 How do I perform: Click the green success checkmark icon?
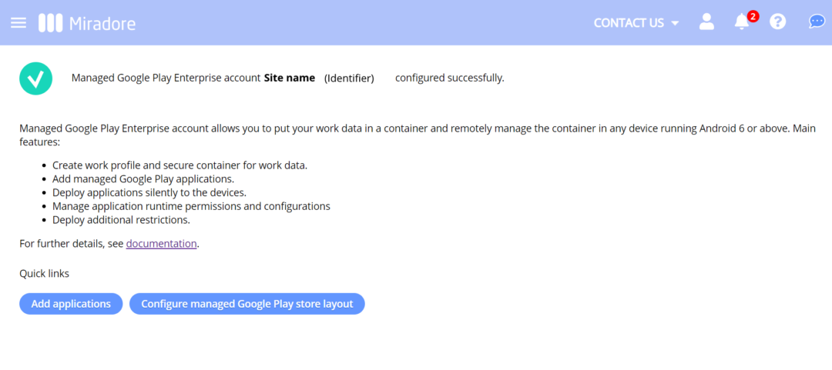pos(35,78)
